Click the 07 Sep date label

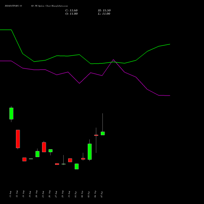102,194
